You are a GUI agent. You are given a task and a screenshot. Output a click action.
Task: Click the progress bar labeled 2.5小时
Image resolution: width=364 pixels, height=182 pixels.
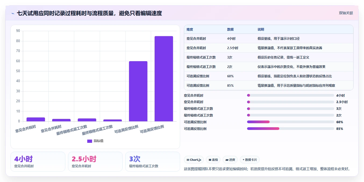290,102
